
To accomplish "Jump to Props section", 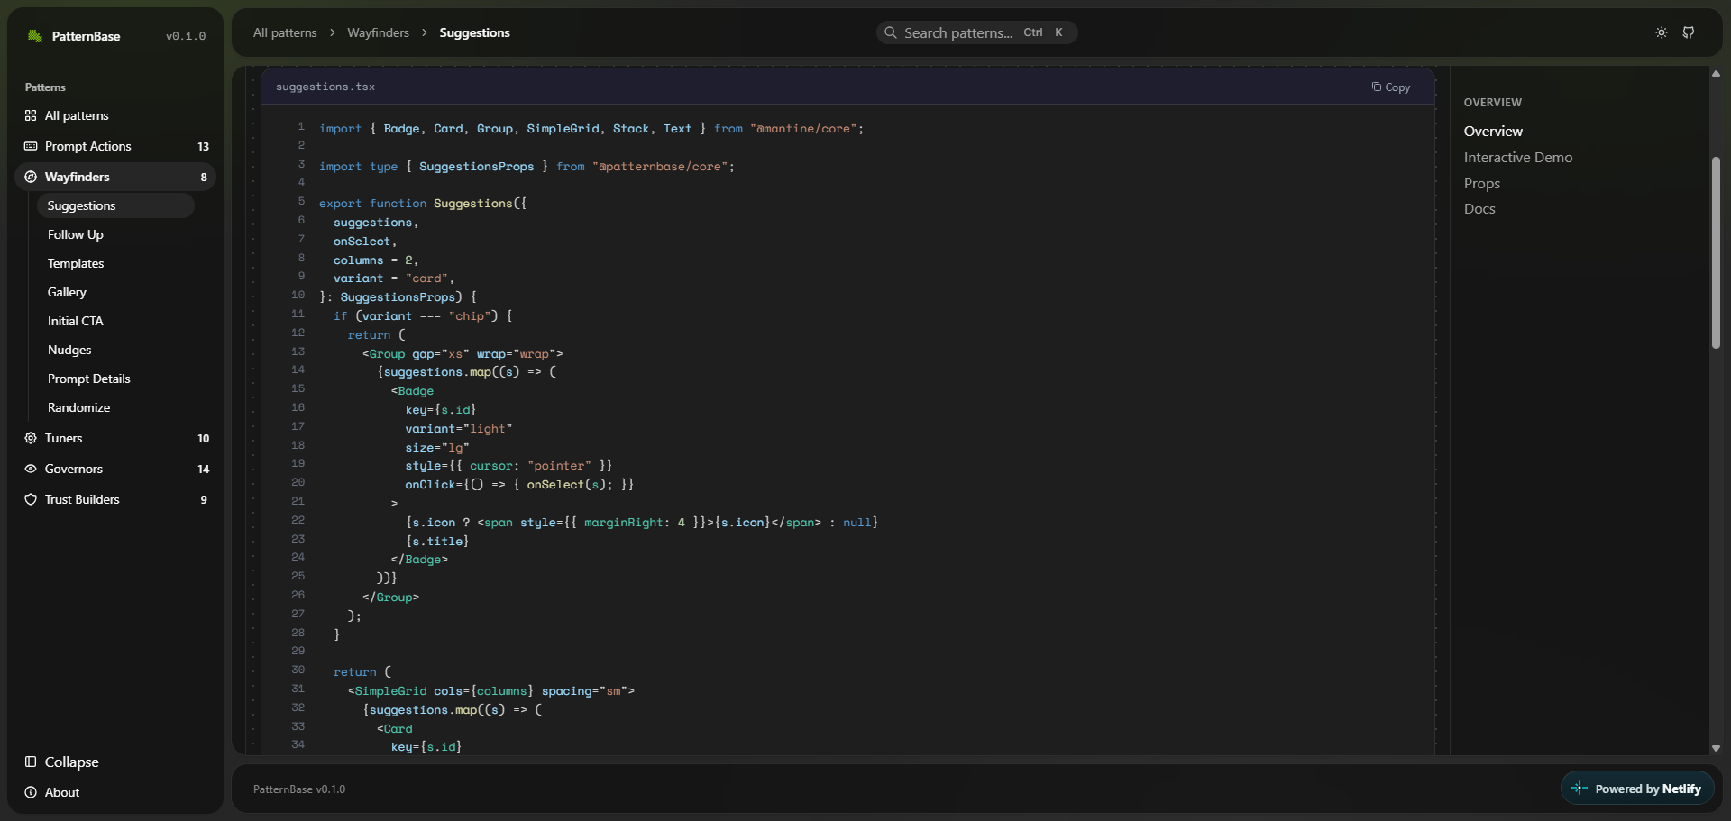I will [1482, 184].
